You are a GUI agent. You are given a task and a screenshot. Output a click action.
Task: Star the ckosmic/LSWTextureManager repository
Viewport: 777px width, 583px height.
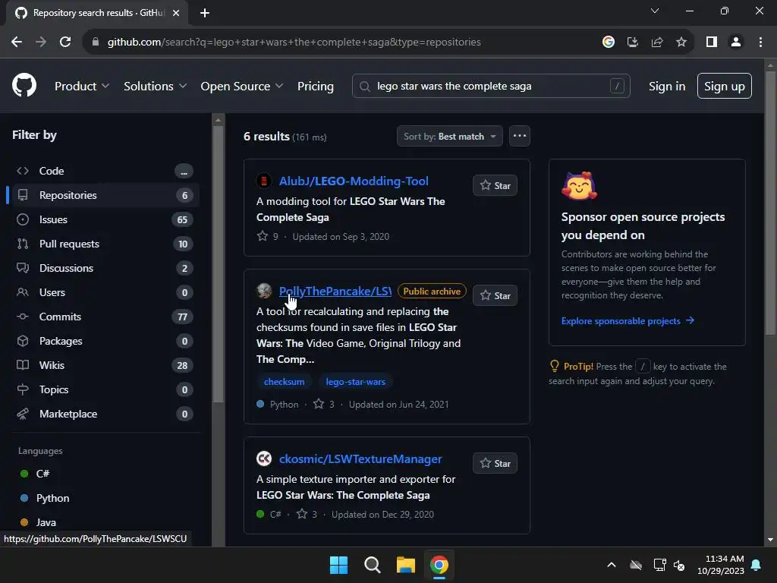click(495, 463)
